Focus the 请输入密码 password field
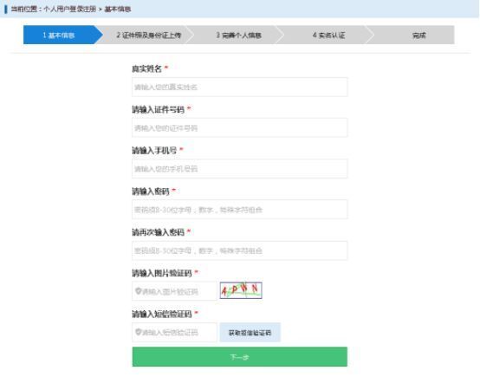The height and width of the screenshot is (377, 480). [x=240, y=210]
